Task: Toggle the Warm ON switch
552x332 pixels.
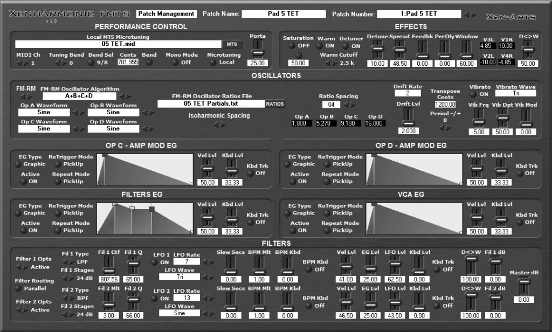Action: click(320, 46)
